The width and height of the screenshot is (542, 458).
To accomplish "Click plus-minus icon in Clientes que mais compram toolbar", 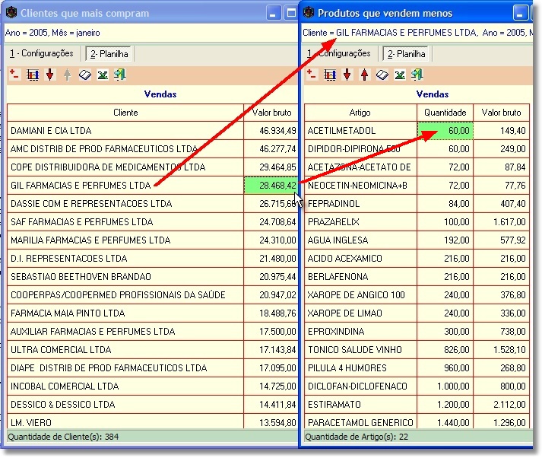I will tap(14, 75).
